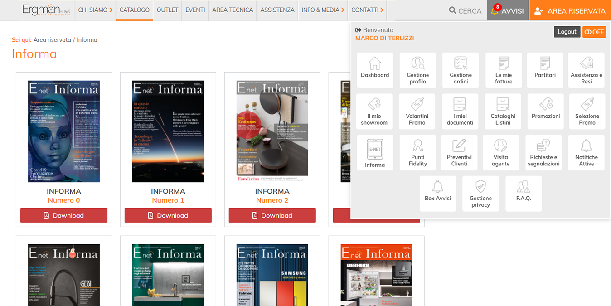Download Informa Numero 1
Viewport: 611px width, 306px height.
click(x=168, y=215)
